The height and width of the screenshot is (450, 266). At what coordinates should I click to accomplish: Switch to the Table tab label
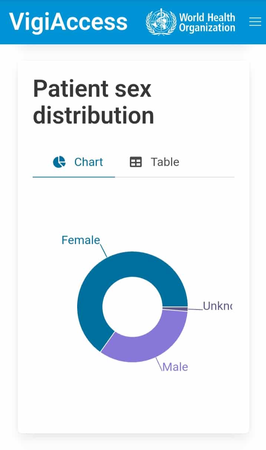point(165,162)
